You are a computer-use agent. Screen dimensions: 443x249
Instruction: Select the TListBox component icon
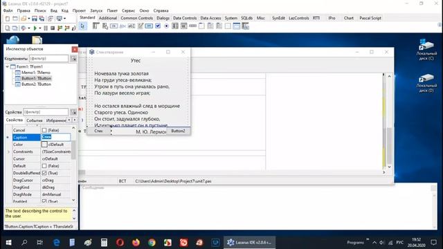click(x=175, y=26)
